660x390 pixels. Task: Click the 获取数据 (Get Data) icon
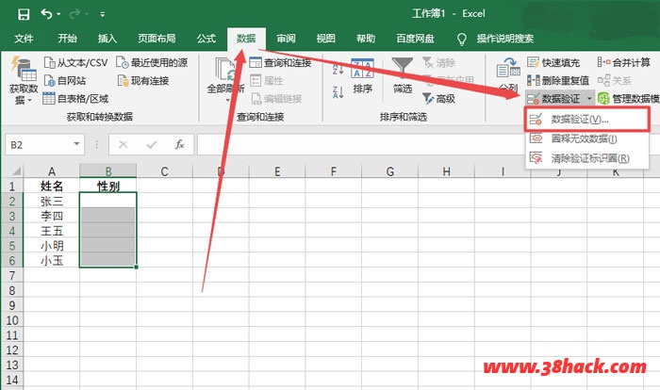point(23,80)
